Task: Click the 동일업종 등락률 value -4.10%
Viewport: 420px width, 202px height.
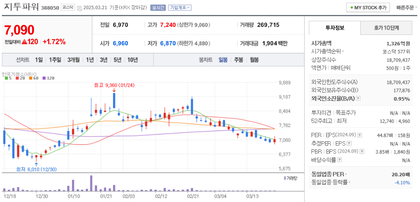Action: (402, 183)
